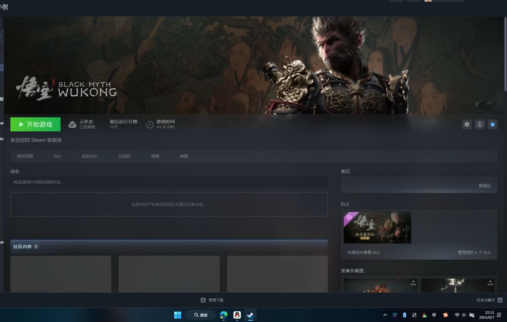Click the 中 input method indicator
The image size is (507, 322).
[x=434, y=315]
